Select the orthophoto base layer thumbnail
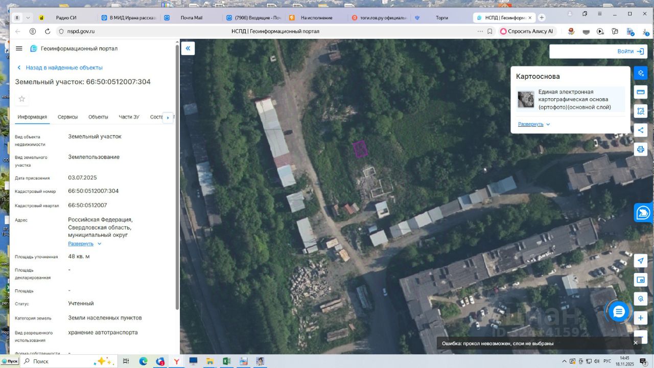 tap(526, 99)
